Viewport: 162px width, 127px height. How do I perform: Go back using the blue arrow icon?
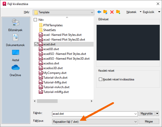click(99, 12)
